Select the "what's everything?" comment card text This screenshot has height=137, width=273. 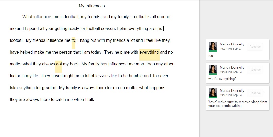click(x=222, y=79)
